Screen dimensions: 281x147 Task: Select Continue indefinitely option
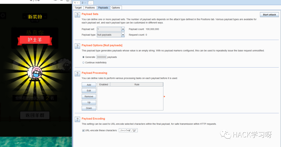click(83, 63)
